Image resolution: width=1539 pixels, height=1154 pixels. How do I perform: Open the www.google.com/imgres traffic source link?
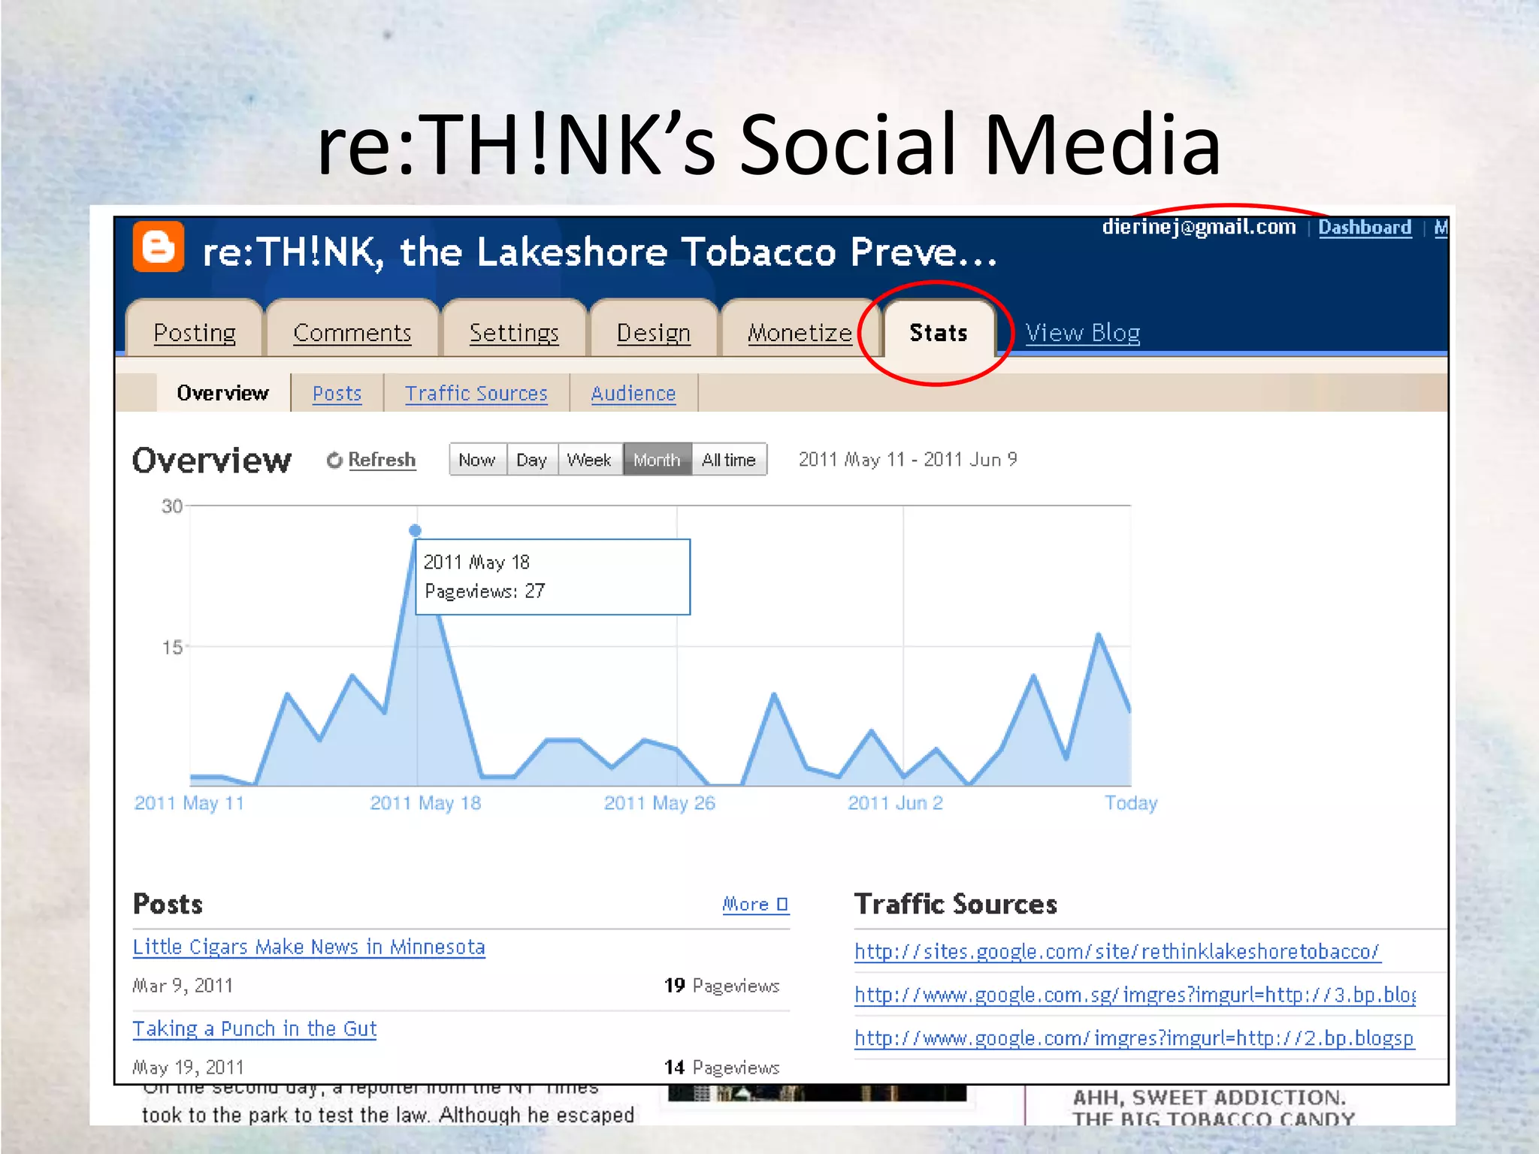pyautogui.click(x=1135, y=1038)
